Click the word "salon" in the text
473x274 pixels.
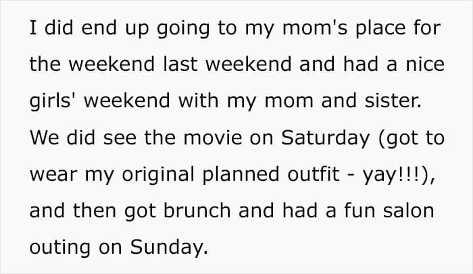tap(409, 210)
